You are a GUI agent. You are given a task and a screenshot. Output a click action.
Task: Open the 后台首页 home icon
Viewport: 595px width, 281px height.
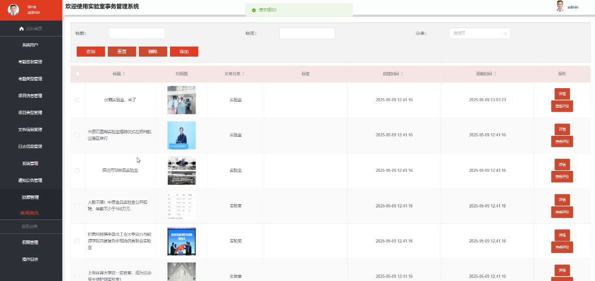22,29
